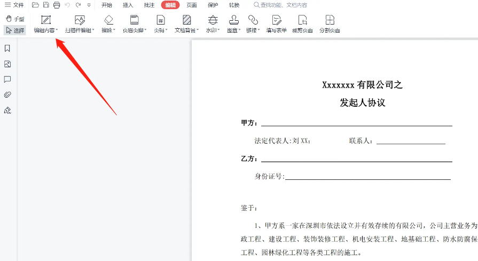Click the 分割页面 (Split Page) tool
This screenshot has height=261, width=478.
tap(330, 24)
